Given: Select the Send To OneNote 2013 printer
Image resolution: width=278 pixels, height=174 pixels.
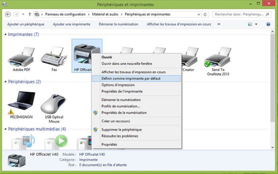Looking at the screenshot, I should pos(218,57).
